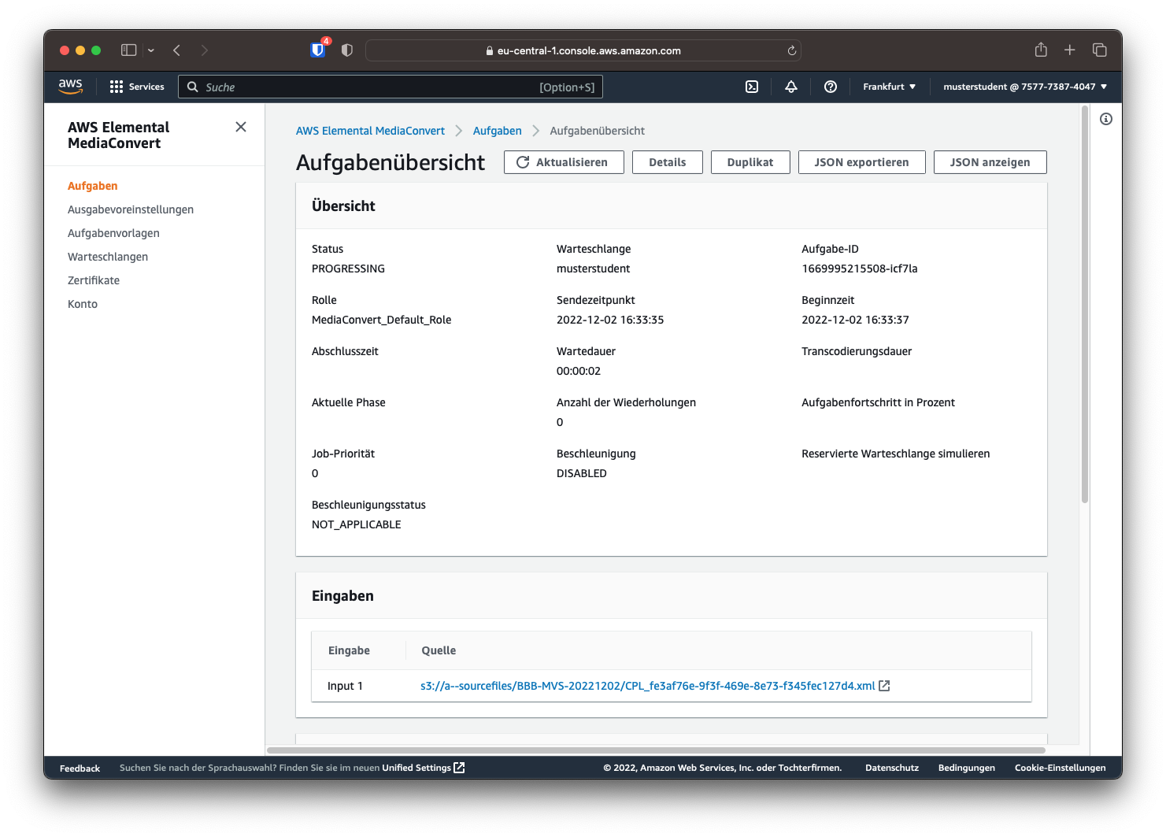Click the JSON exportieren button

click(862, 162)
